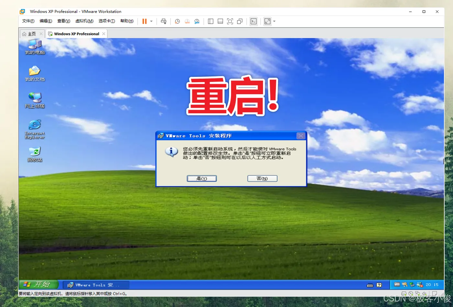This screenshot has width=453, height=307.
Task: Close the VMware Tools 安装程序 dialog
Action: [301, 136]
